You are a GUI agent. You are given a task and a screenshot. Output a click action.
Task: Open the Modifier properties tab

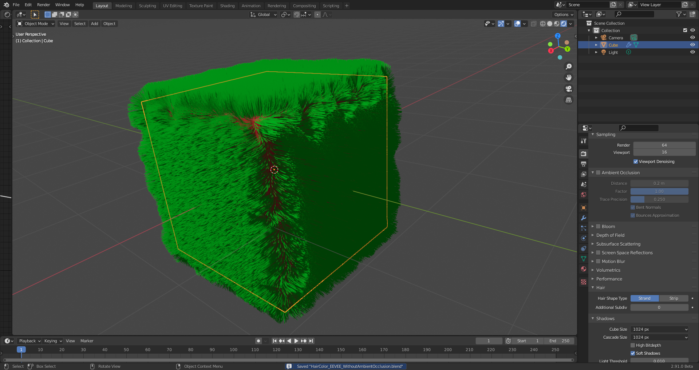point(584,218)
